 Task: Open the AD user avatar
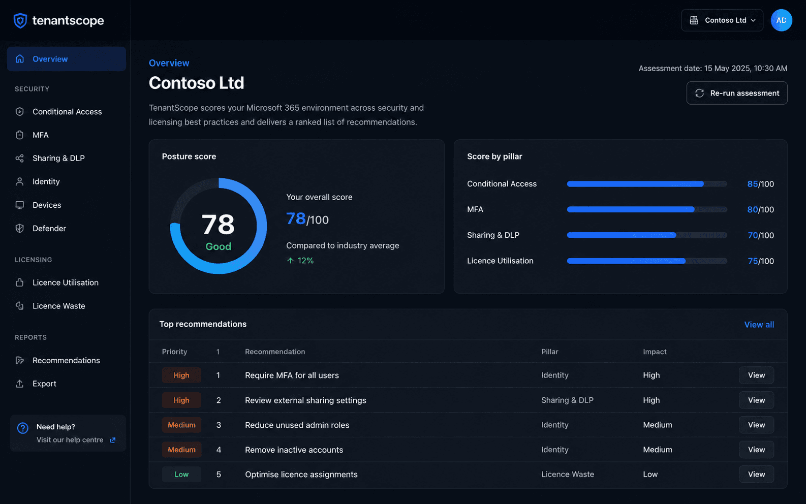pos(782,20)
